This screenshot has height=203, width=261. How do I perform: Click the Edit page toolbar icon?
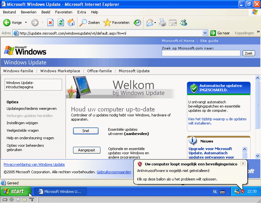[x=173, y=23]
